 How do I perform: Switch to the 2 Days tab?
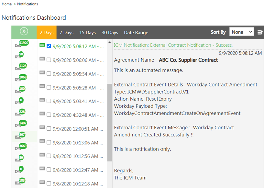[x=47, y=32]
